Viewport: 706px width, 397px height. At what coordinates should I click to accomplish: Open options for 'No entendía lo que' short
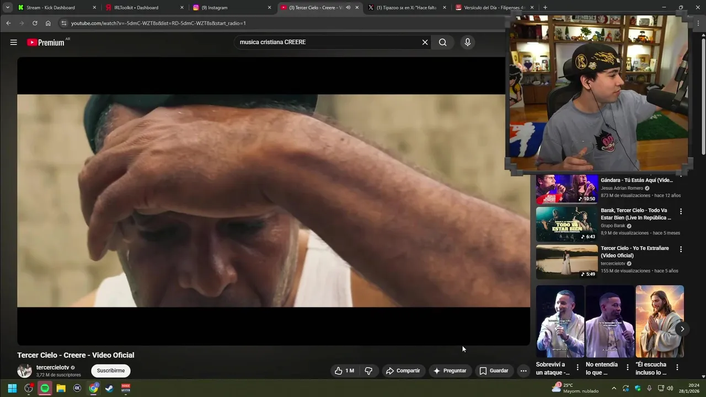click(x=627, y=367)
